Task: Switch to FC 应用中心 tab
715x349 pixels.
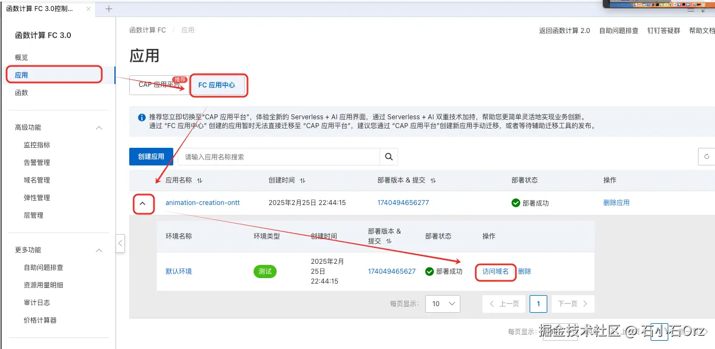Action: click(x=217, y=85)
